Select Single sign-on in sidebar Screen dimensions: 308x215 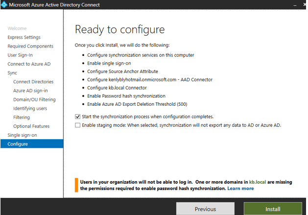[22, 135]
